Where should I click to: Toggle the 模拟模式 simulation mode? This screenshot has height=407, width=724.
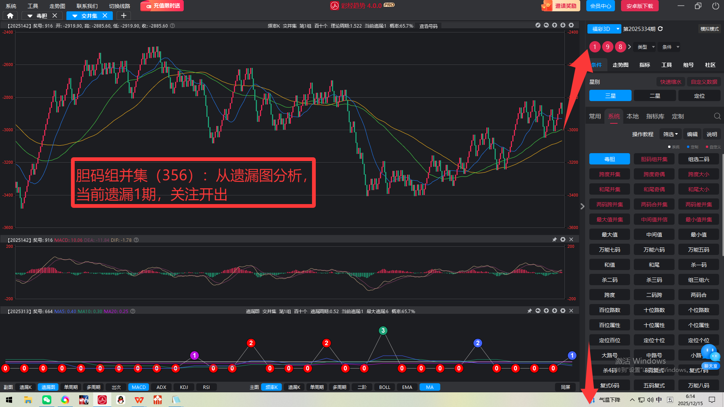coord(709,29)
